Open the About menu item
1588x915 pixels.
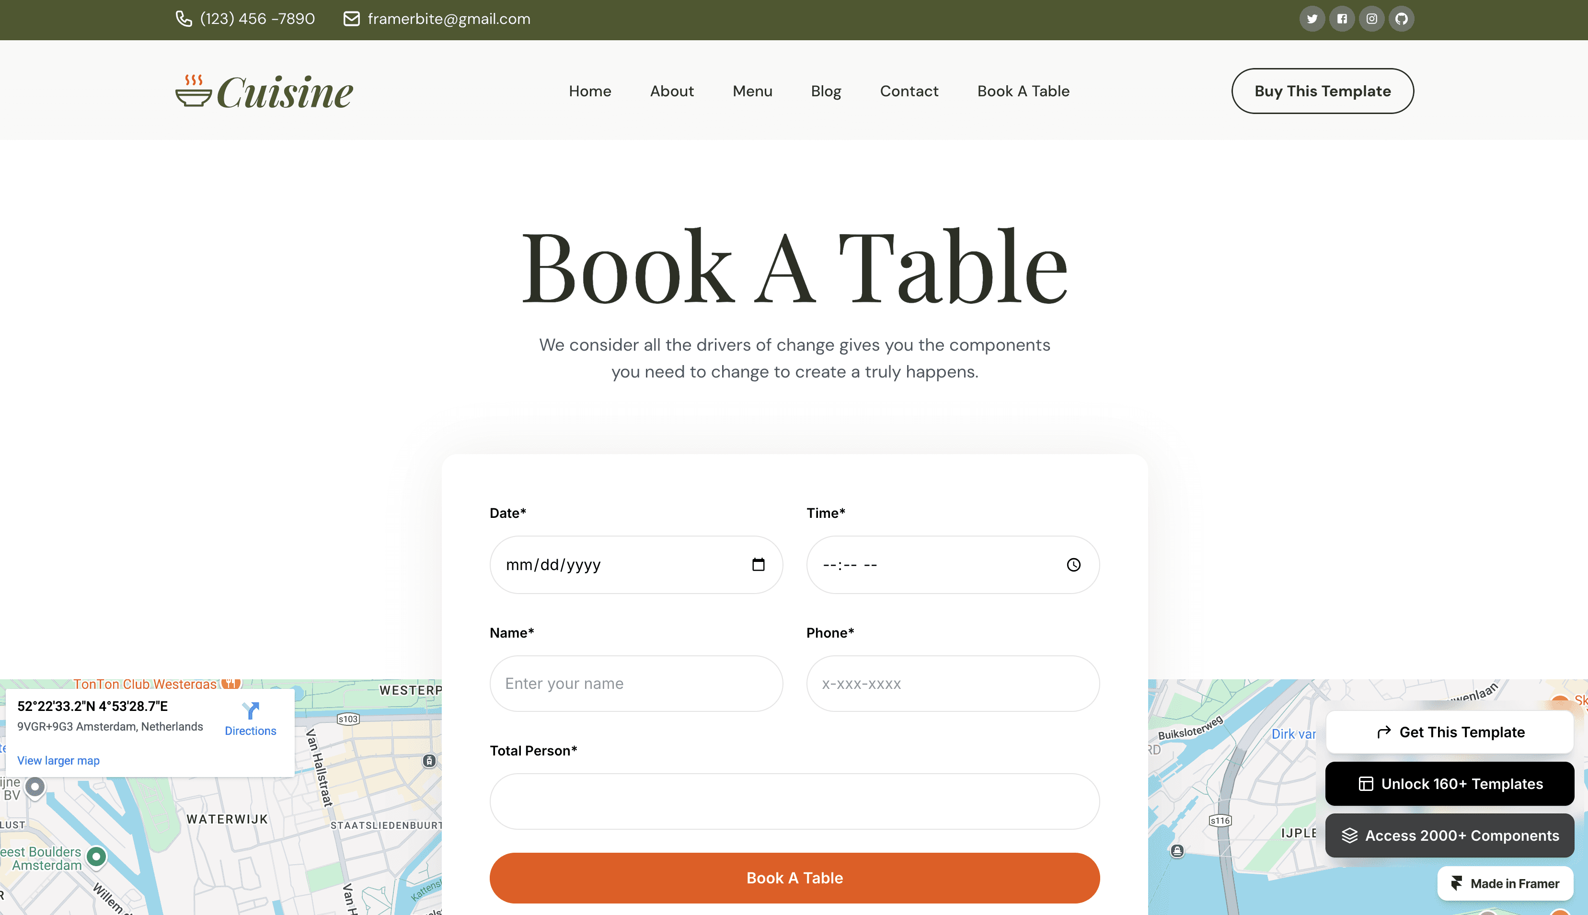tap(671, 91)
